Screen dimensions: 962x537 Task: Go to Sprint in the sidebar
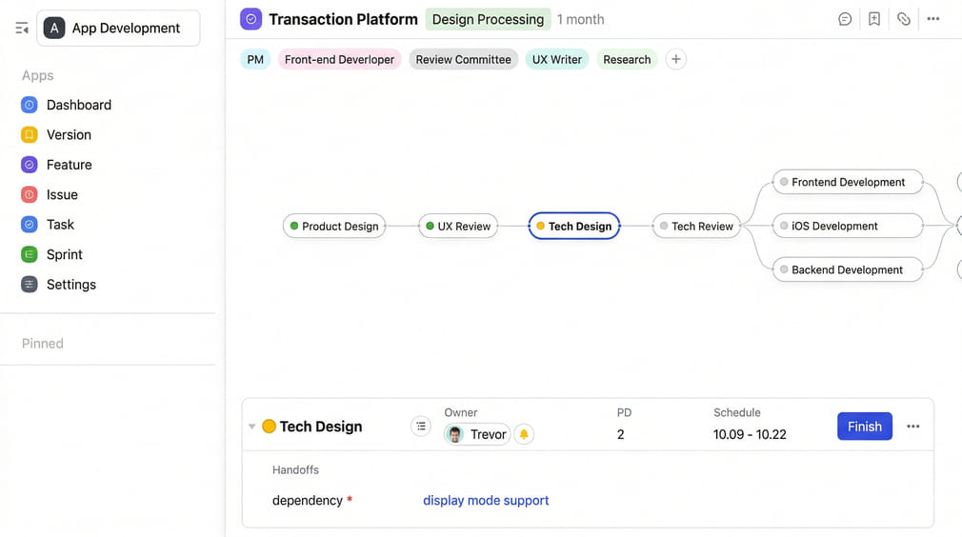[x=64, y=254]
